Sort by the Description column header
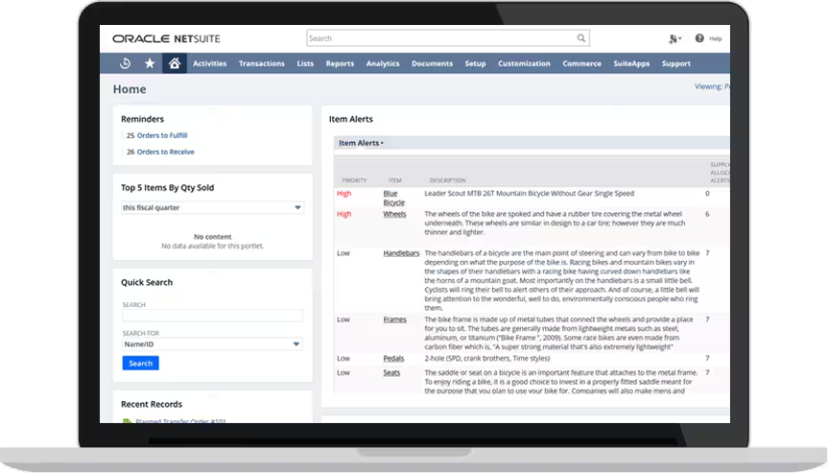The image size is (828, 473). point(448,180)
